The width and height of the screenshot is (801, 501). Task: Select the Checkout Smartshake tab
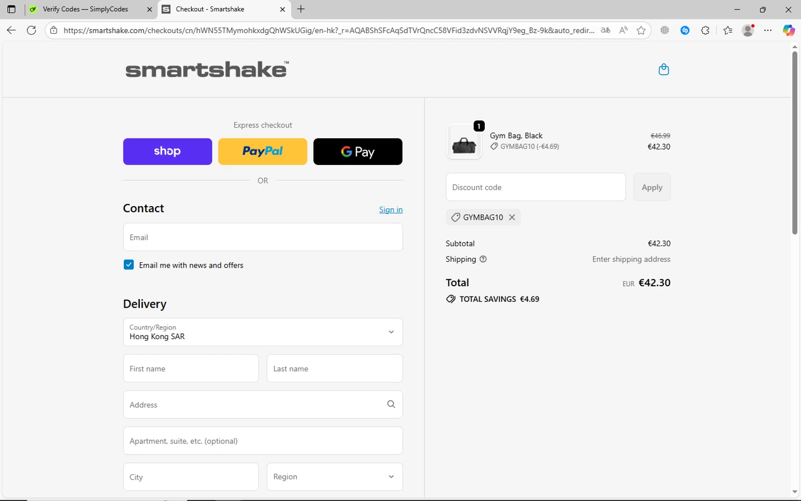224,9
